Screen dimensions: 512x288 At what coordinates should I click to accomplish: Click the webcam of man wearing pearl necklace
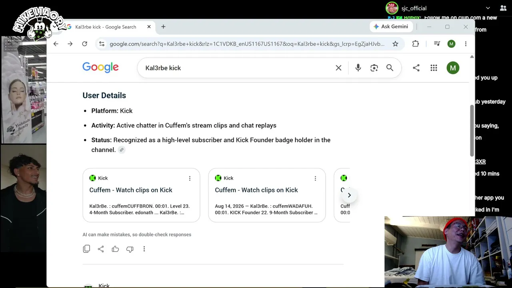[x=23, y=198]
